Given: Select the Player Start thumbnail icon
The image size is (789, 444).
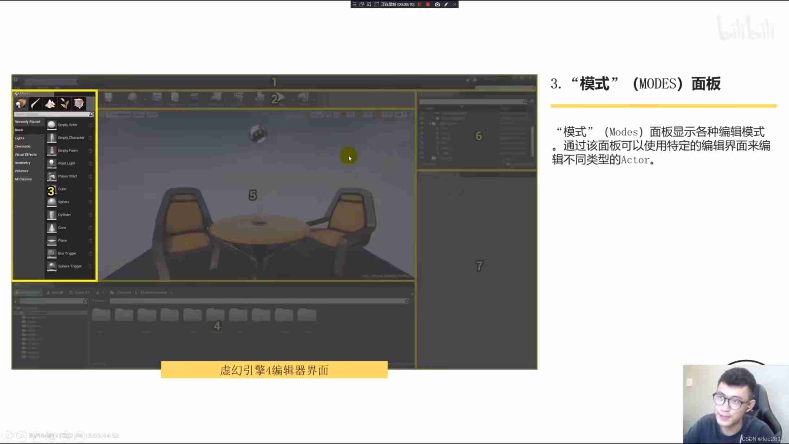Looking at the screenshot, I should point(52,176).
